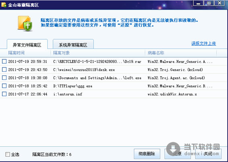The image size is (228, 162).
Task: Click the 隔离区当前文件数：6 status text
Action: click(52, 154)
